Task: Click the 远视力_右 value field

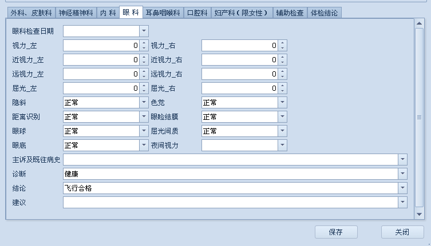Action: click(x=240, y=74)
